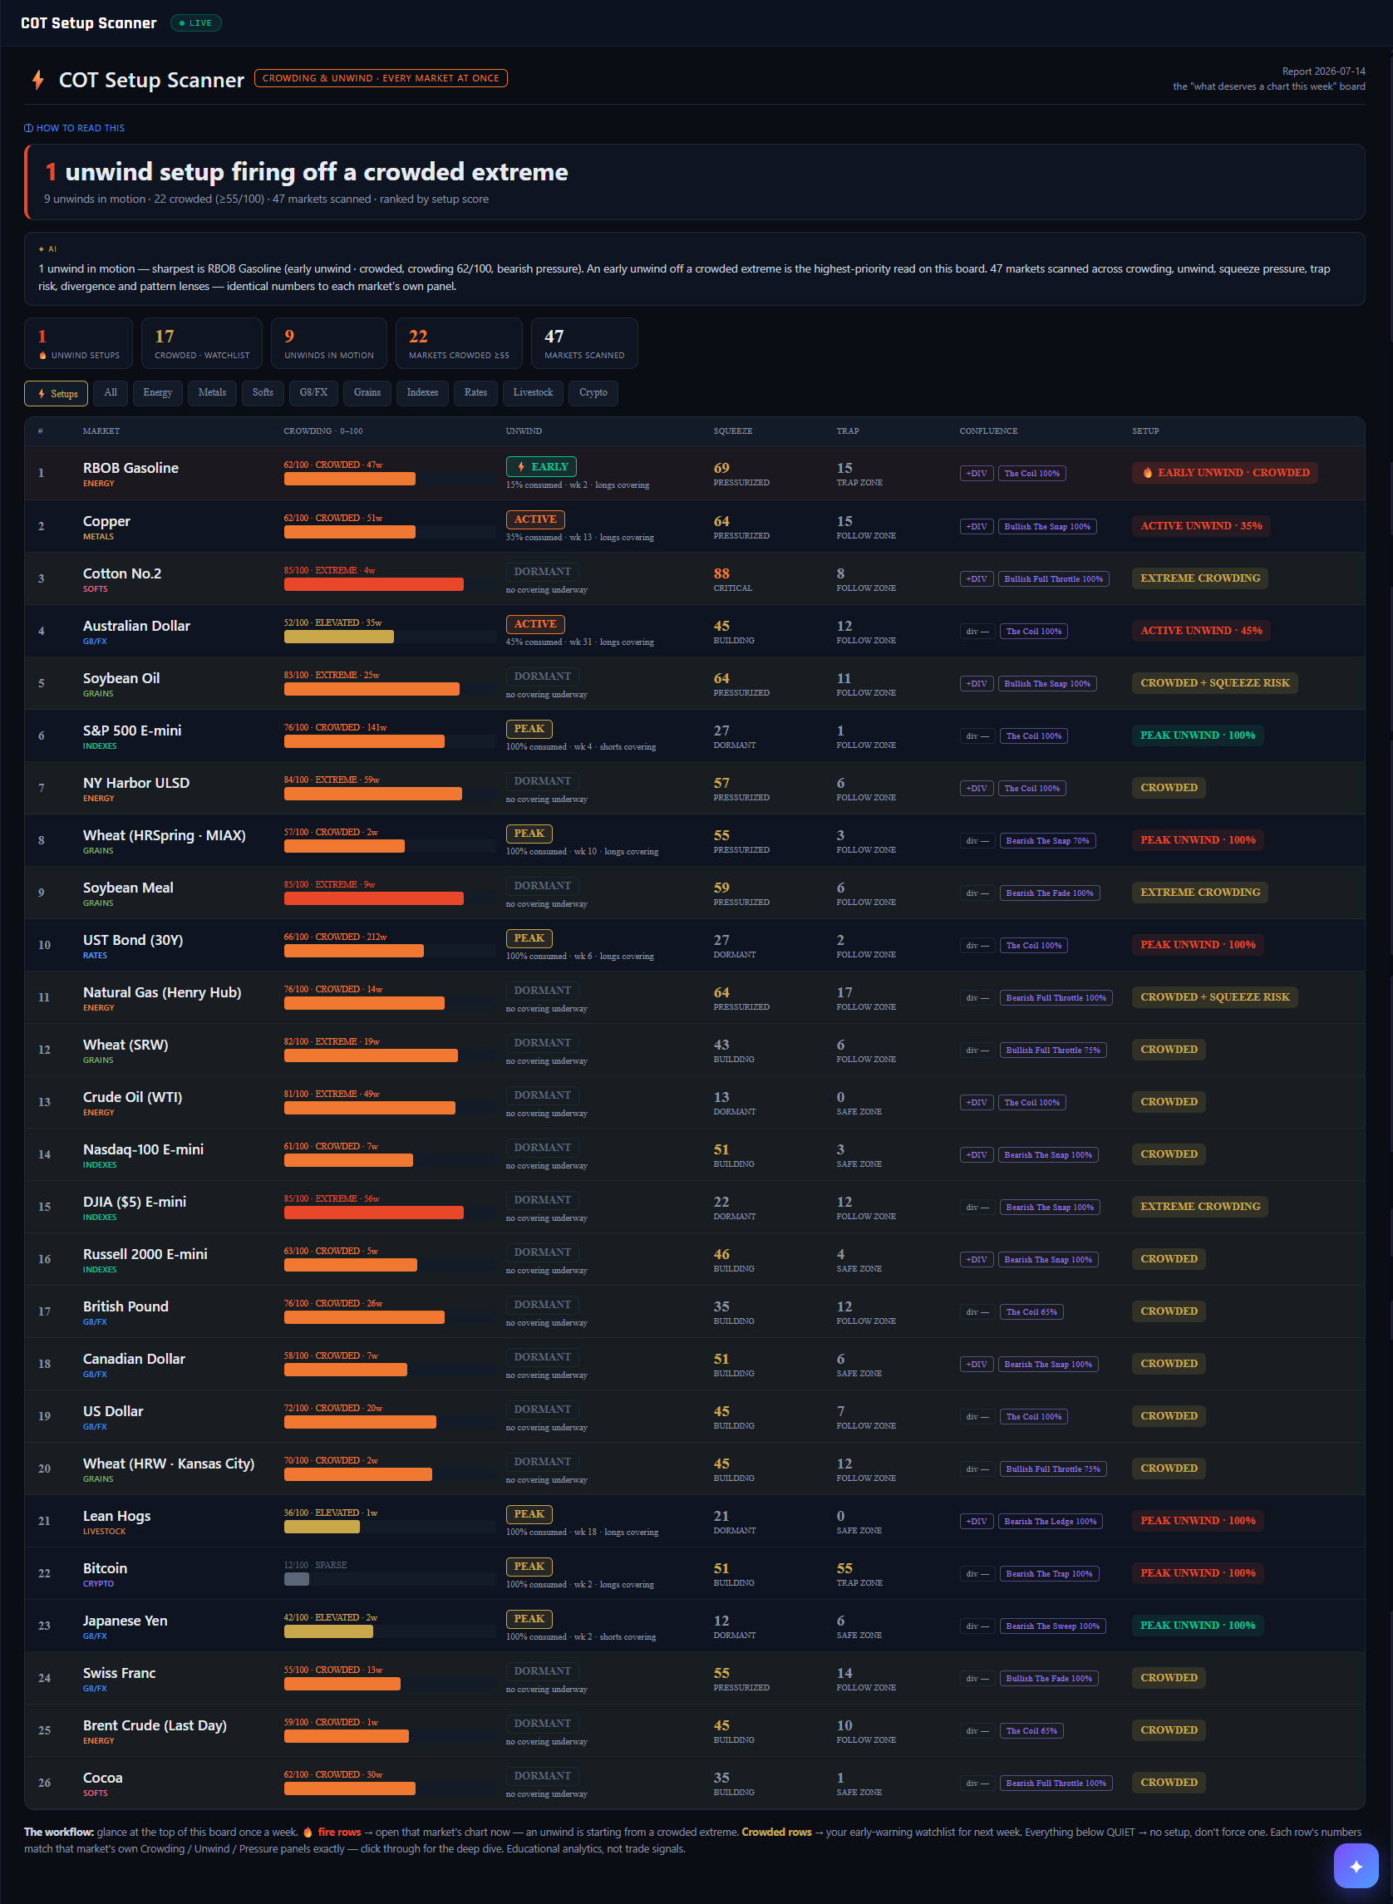Select the G8/FX tab

pos(313,394)
